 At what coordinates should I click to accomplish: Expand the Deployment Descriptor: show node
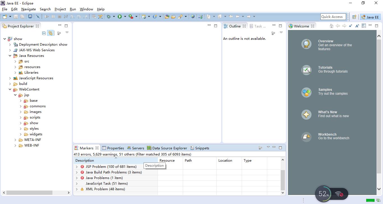point(10,45)
